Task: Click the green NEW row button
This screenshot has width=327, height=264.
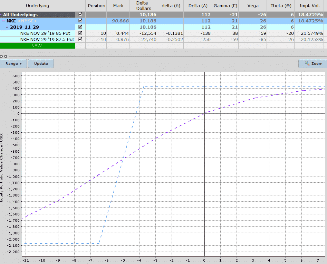Action: [37, 45]
